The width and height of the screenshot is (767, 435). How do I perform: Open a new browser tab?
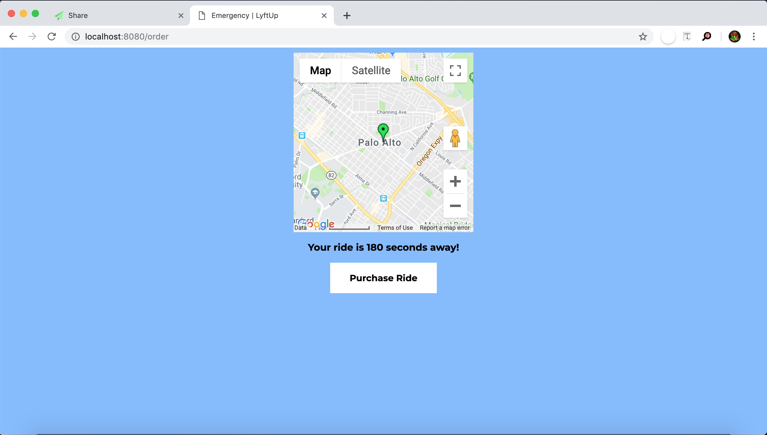pyautogui.click(x=347, y=16)
